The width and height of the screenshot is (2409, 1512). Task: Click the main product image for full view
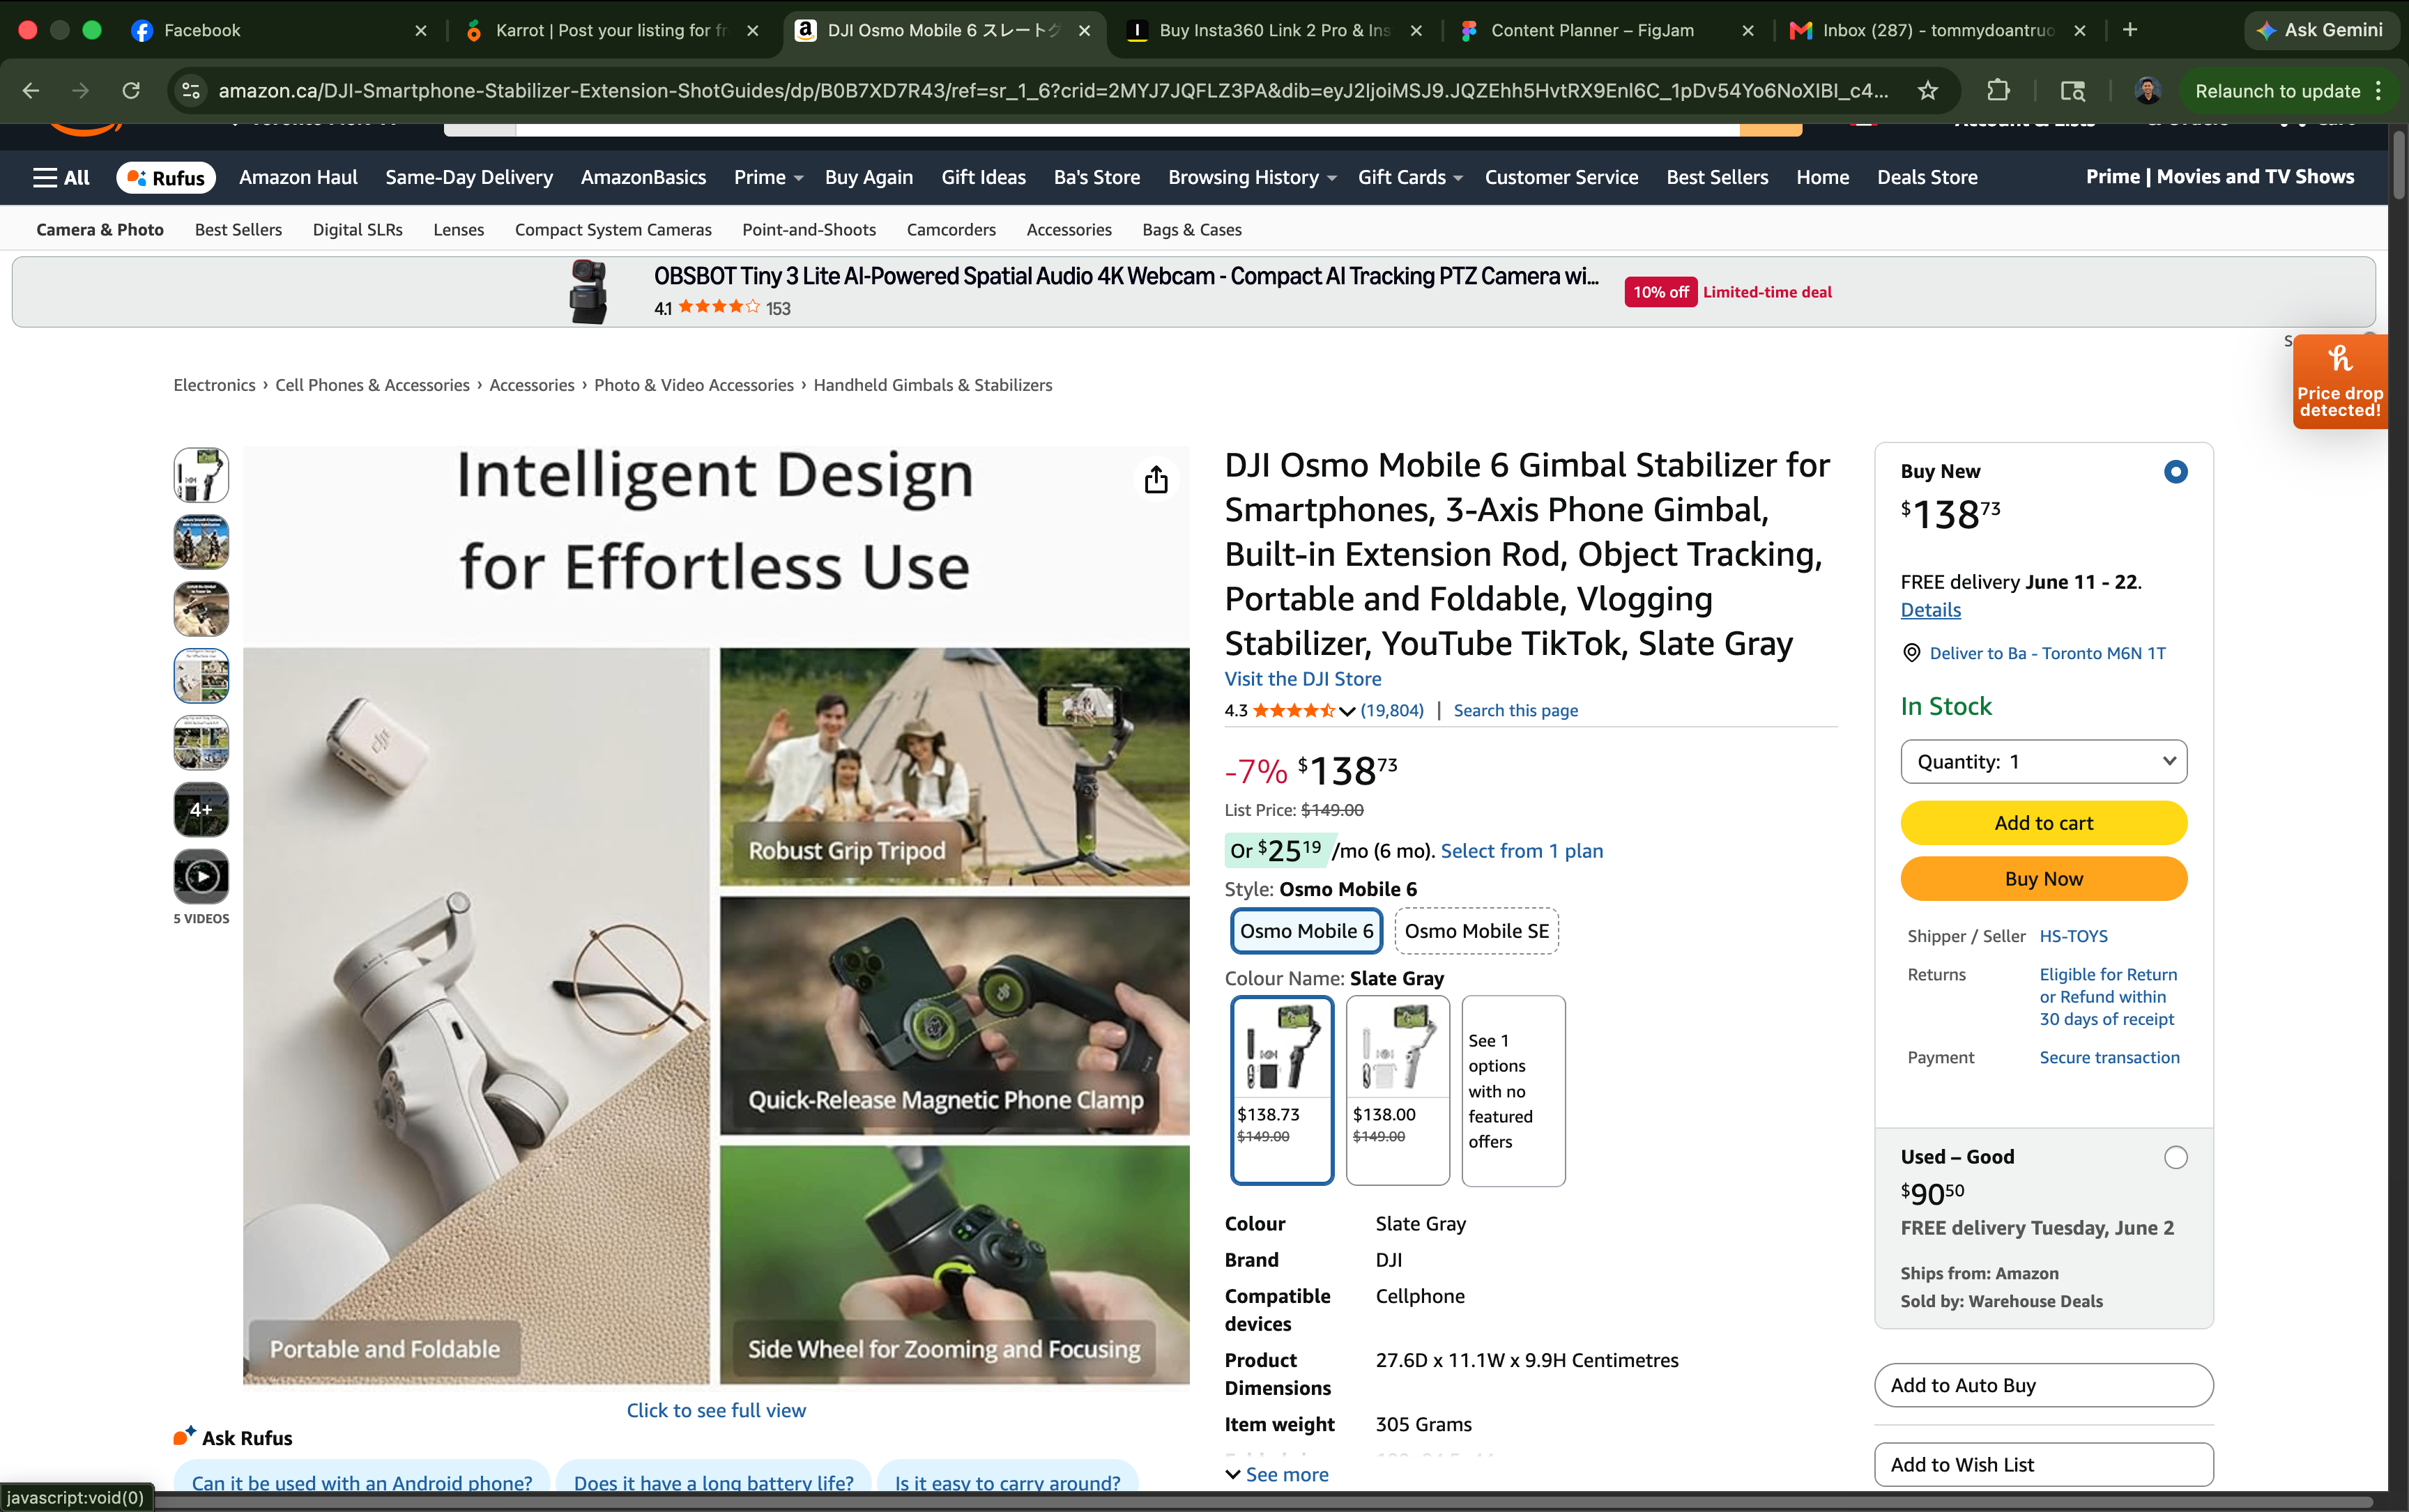tap(717, 916)
